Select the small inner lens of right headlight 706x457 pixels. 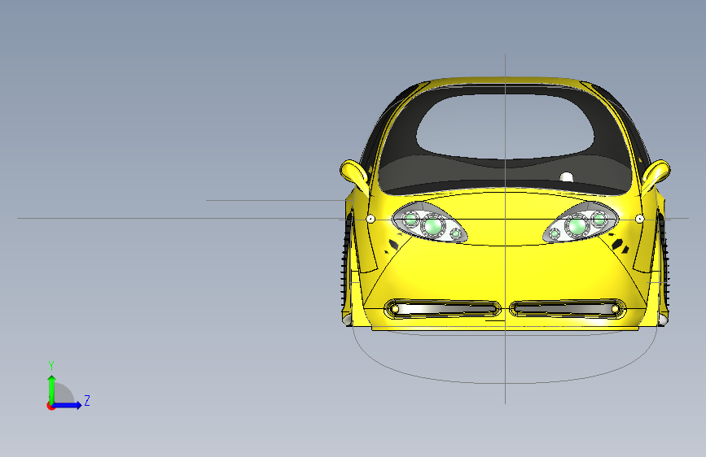(555, 233)
